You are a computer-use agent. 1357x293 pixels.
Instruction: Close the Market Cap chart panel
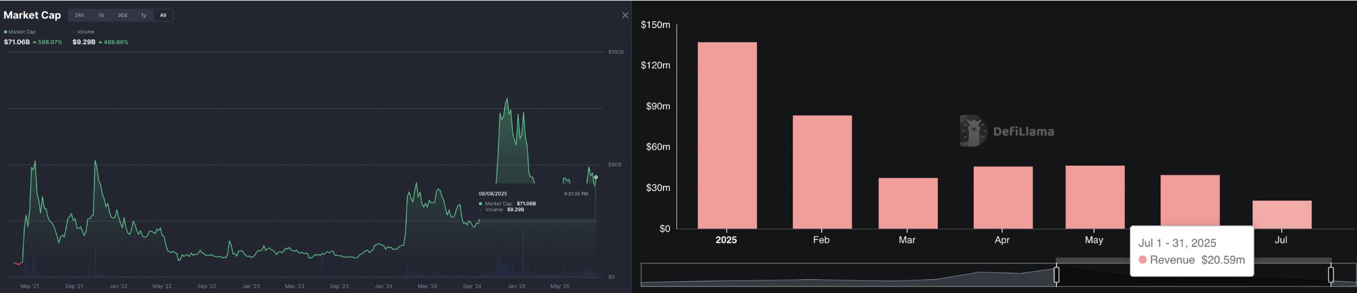pos(625,16)
